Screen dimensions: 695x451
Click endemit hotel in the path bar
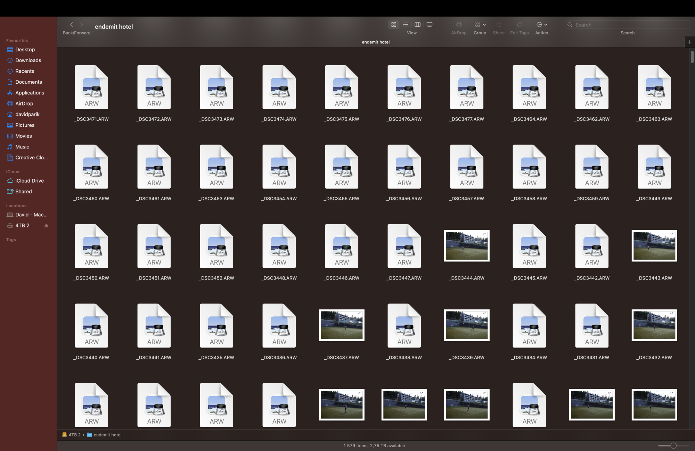107,435
